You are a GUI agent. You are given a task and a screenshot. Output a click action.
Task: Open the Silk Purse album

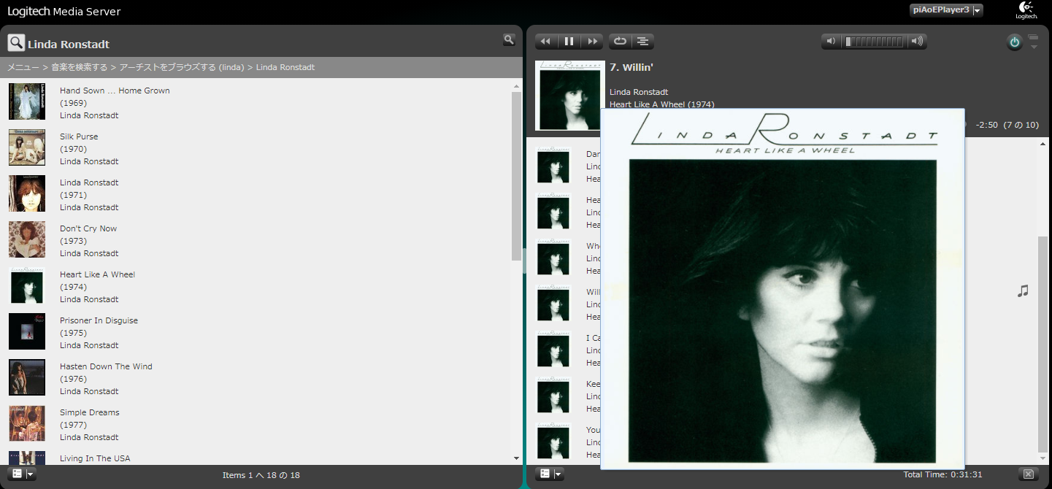point(79,136)
